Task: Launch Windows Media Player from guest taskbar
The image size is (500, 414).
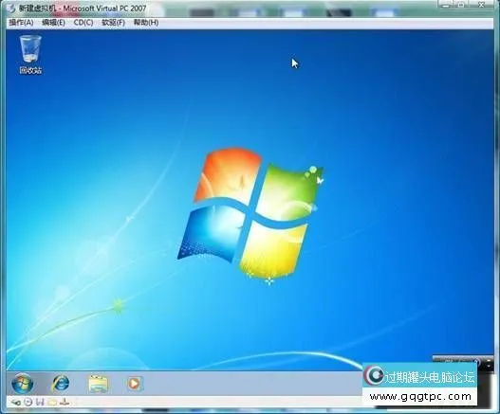Action: pos(135,384)
